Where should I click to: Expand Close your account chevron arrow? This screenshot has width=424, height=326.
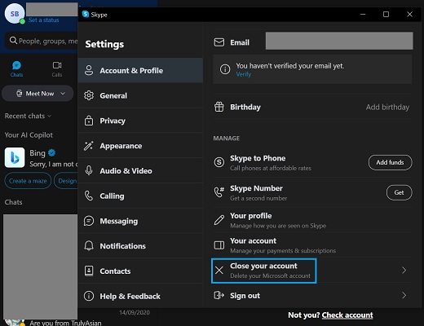click(404, 271)
